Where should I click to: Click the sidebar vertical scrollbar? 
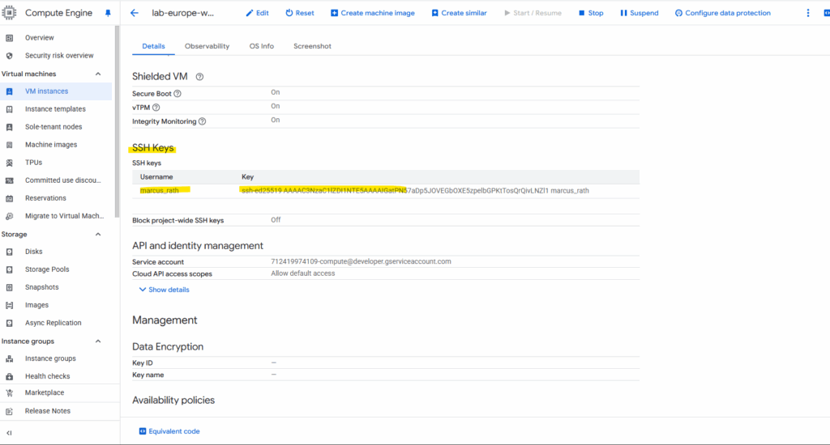coord(117,121)
